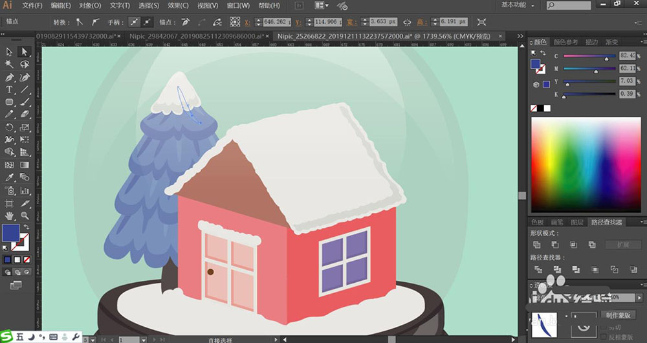Click the 扩展 expand button
This screenshot has width=647, height=343.
pos(623,245)
